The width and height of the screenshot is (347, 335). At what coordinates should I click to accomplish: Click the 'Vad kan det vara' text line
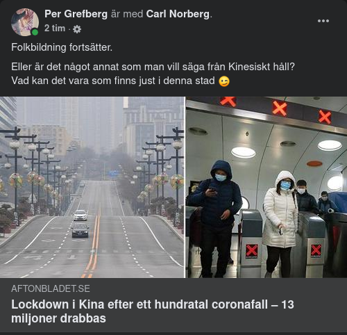[x=113, y=81]
